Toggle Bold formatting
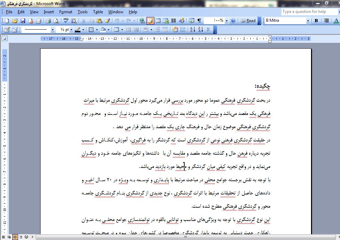This screenshot has width=340, height=240. click(316, 21)
